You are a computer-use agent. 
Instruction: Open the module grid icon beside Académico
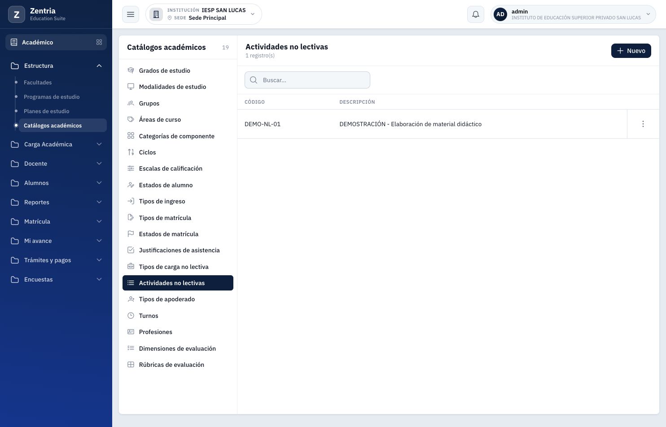pos(99,42)
